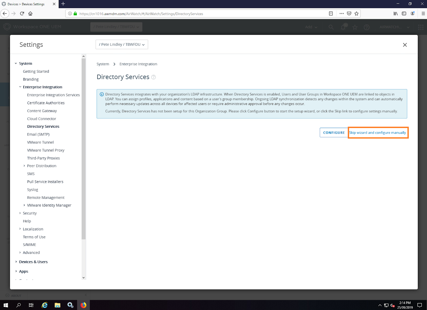Click the scroll-up arrow of settings tree
The height and width of the screenshot is (310, 427).
(84, 56)
